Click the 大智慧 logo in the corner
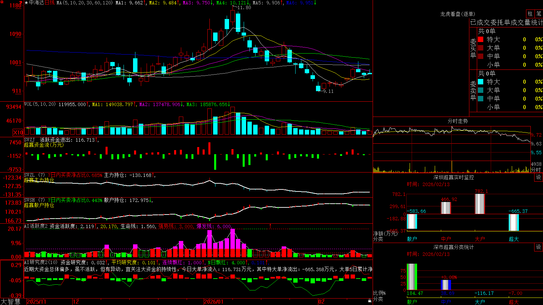 [11, 302]
